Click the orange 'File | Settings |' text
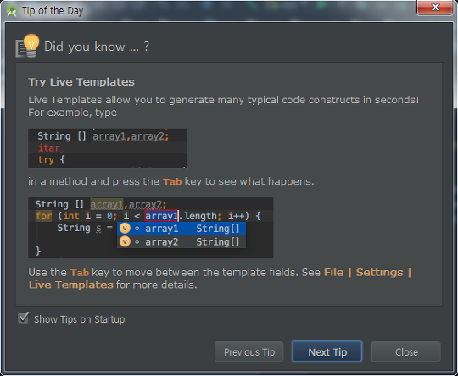This screenshot has height=376, width=458. tap(368, 273)
